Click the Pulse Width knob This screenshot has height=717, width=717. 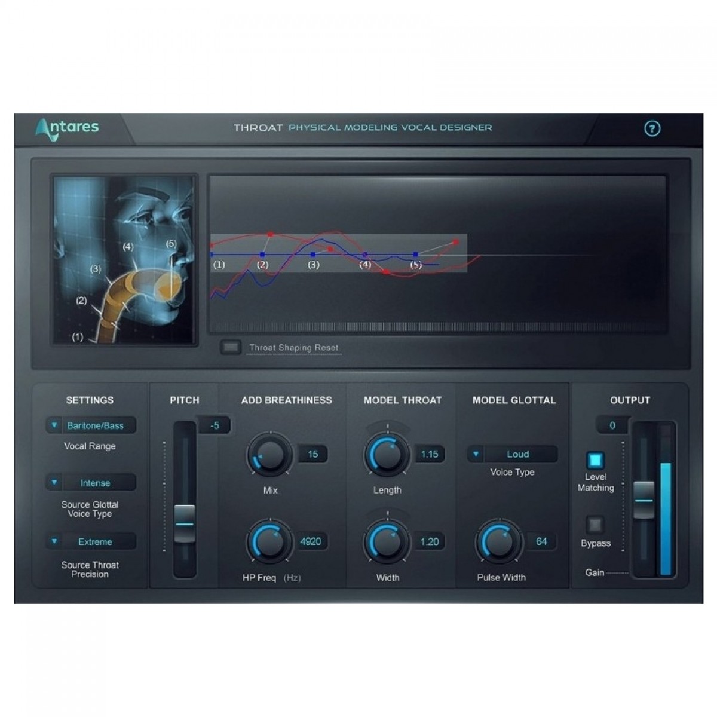pyautogui.click(x=498, y=543)
